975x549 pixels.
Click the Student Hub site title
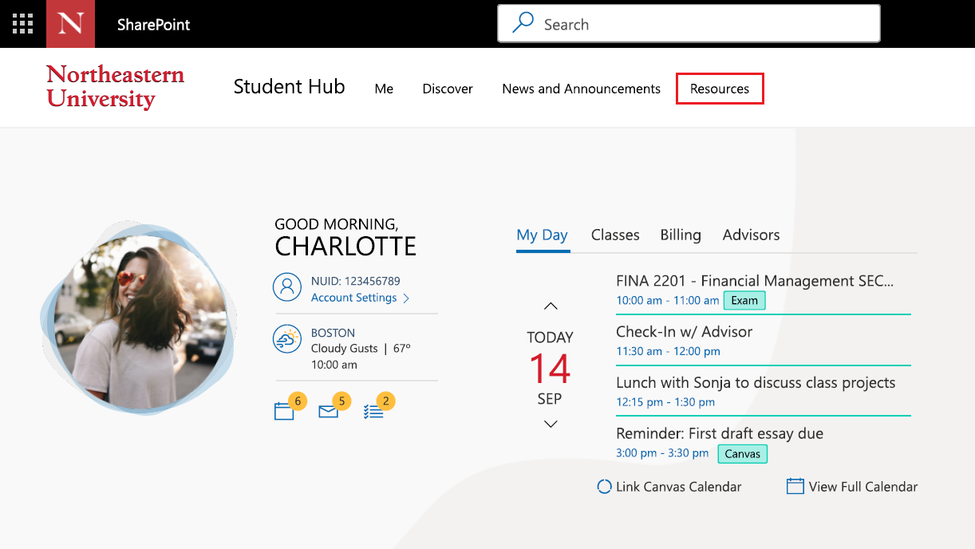(289, 87)
